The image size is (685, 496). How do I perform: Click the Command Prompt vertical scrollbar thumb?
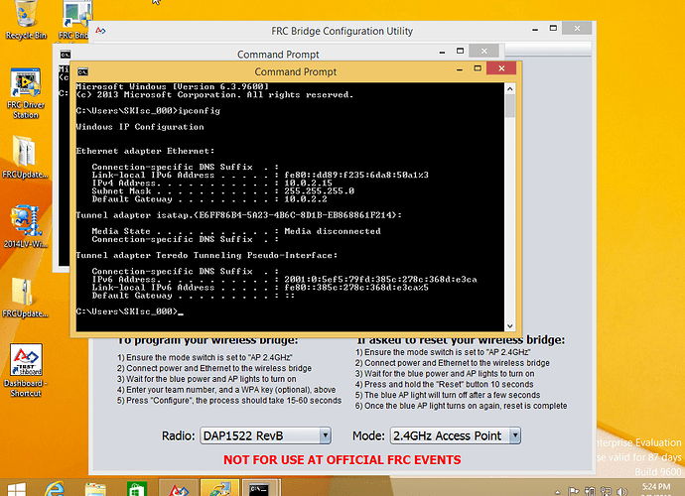point(510,106)
